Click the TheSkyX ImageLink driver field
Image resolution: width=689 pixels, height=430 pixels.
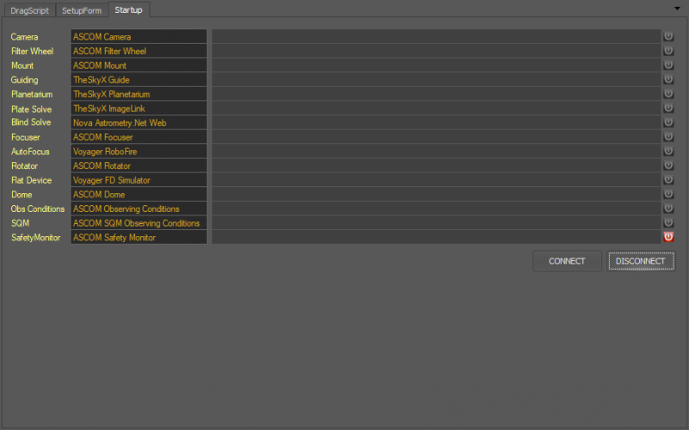click(x=139, y=109)
